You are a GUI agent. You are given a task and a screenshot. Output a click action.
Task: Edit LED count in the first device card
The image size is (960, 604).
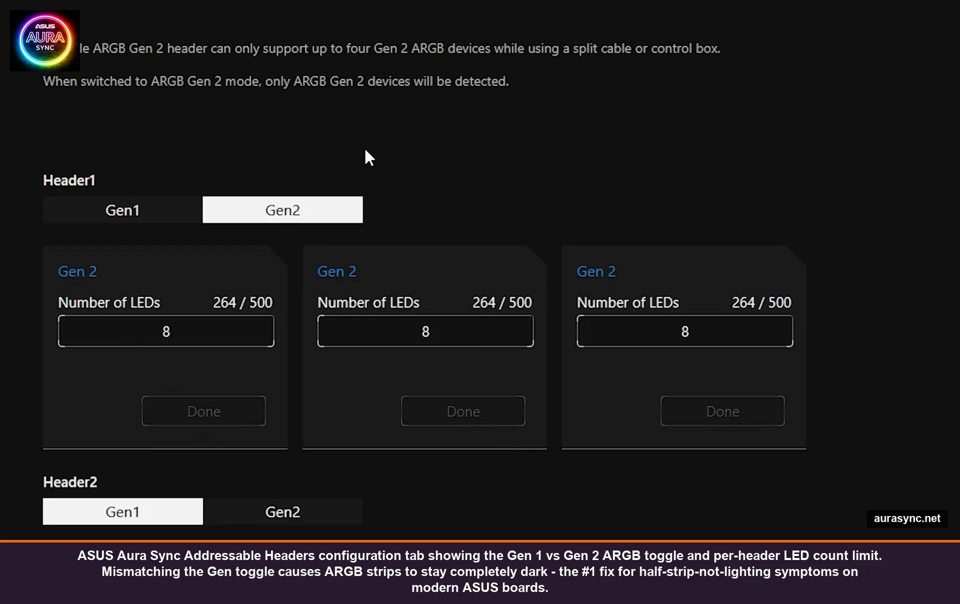[166, 331]
